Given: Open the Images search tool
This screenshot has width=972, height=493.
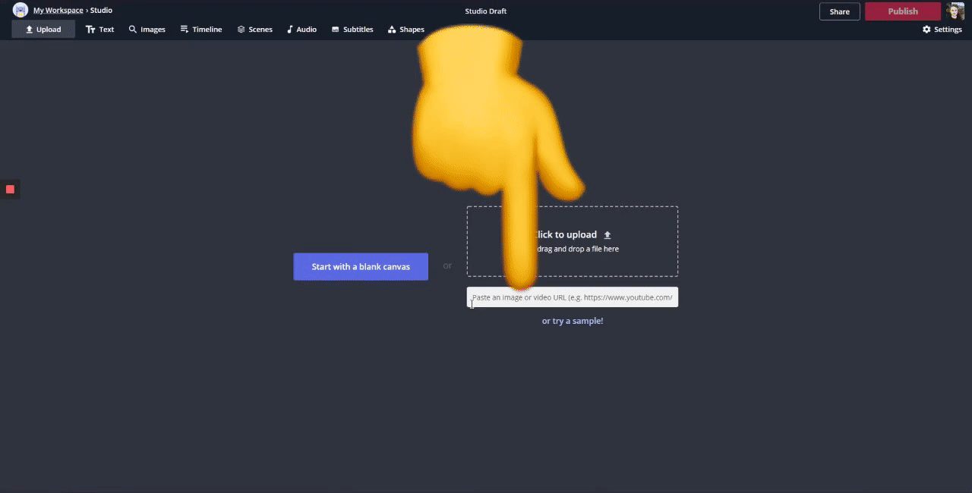Looking at the screenshot, I should pos(147,30).
